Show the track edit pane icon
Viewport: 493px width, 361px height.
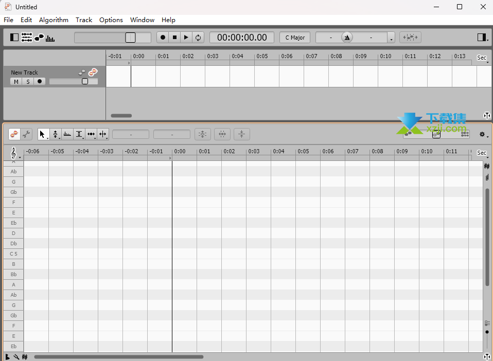pyautogui.click(x=27, y=38)
